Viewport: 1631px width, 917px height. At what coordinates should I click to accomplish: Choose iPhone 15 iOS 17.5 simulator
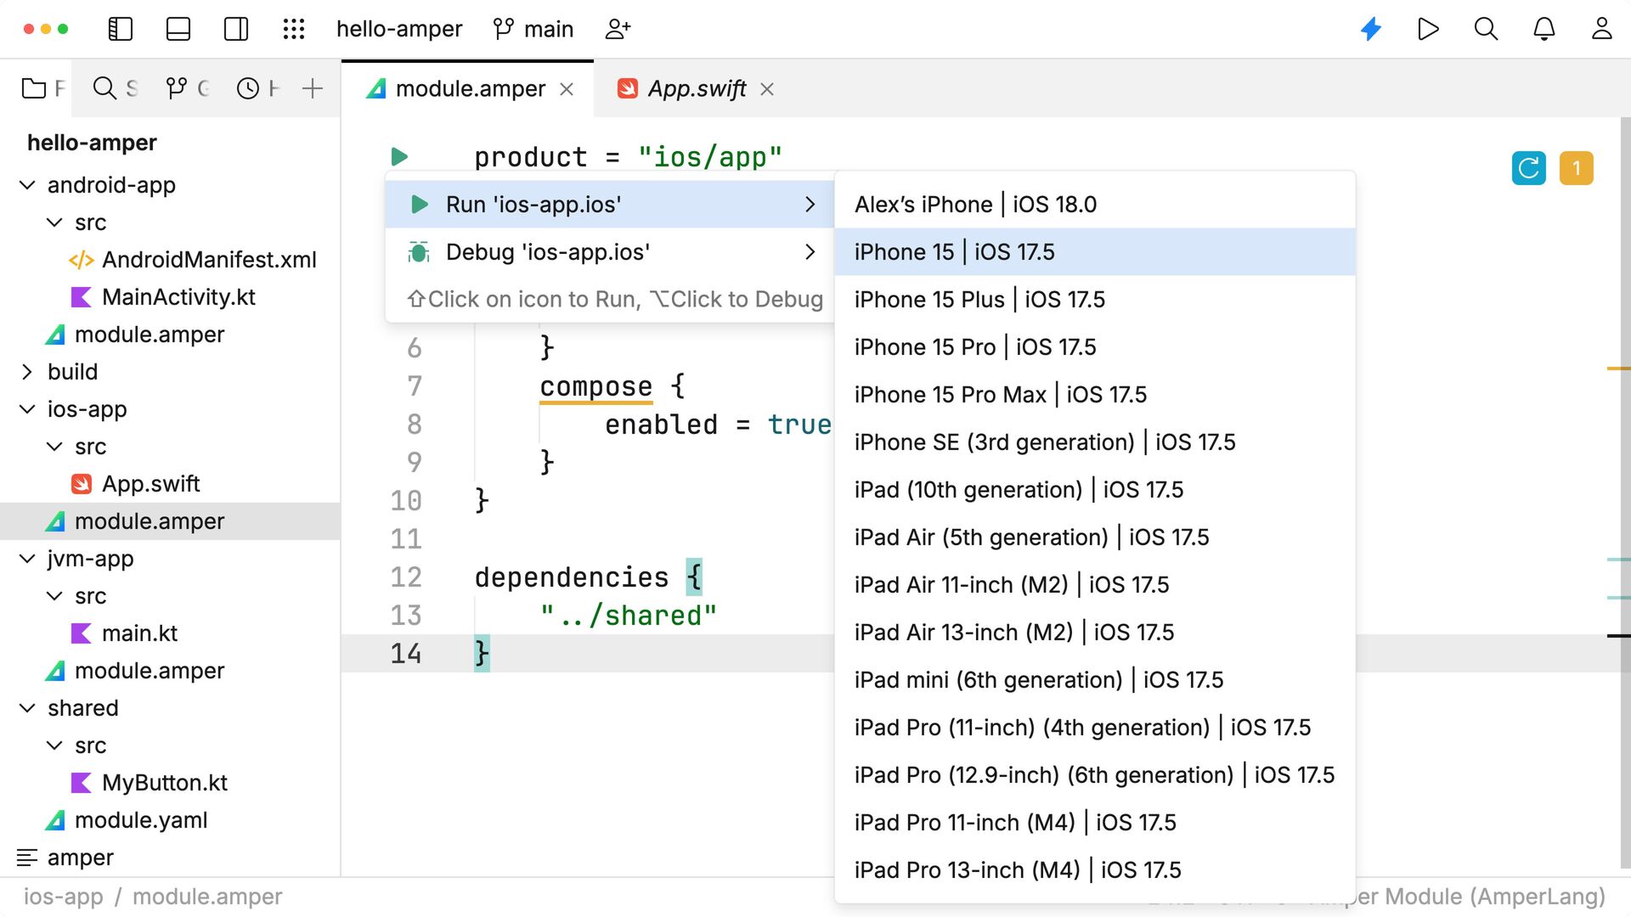pos(1095,252)
